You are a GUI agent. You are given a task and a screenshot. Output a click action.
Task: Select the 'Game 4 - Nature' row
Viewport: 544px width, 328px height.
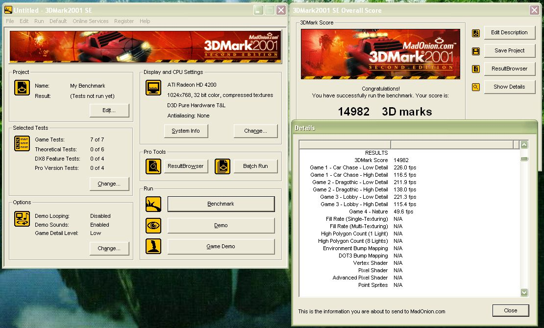click(409, 211)
